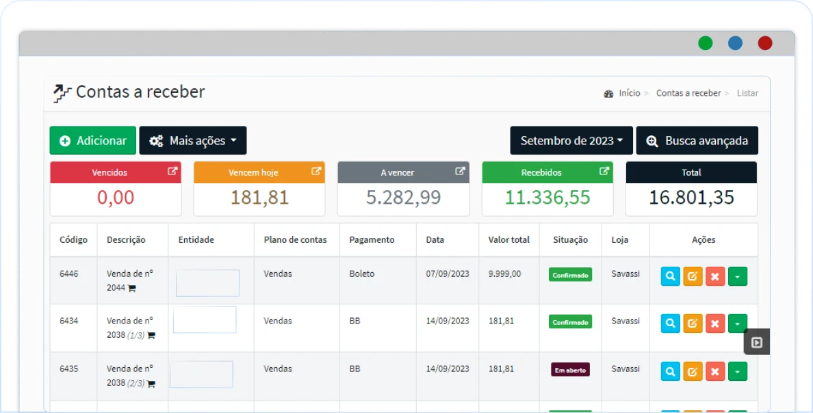
Task: Click the green Adicionar button
Action: click(x=92, y=140)
